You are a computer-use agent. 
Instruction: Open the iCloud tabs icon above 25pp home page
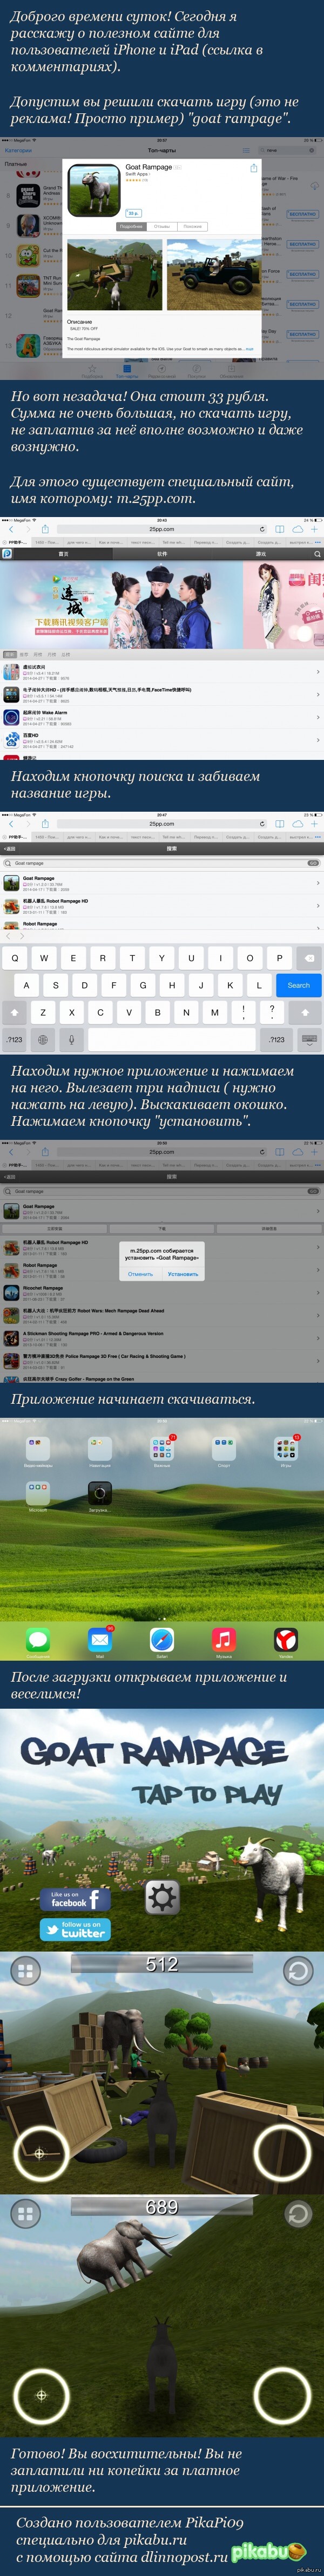[298, 529]
